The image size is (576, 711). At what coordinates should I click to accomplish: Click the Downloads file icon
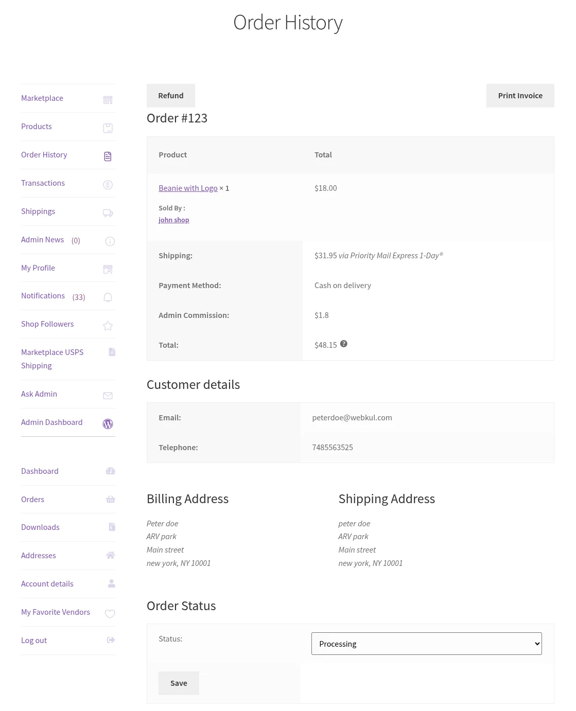111,526
